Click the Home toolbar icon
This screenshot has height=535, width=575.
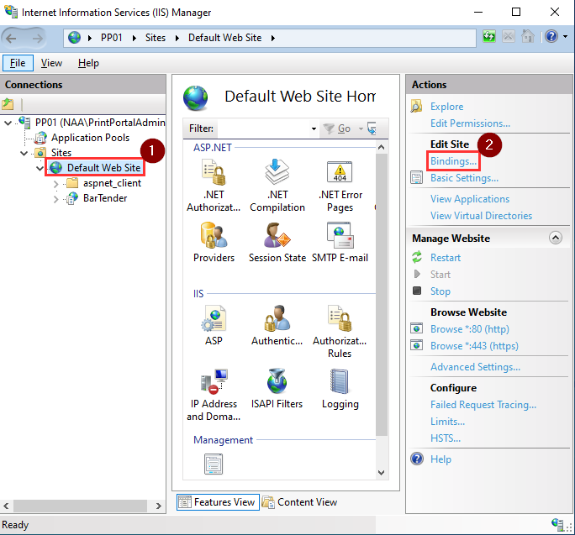(x=528, y=37)
